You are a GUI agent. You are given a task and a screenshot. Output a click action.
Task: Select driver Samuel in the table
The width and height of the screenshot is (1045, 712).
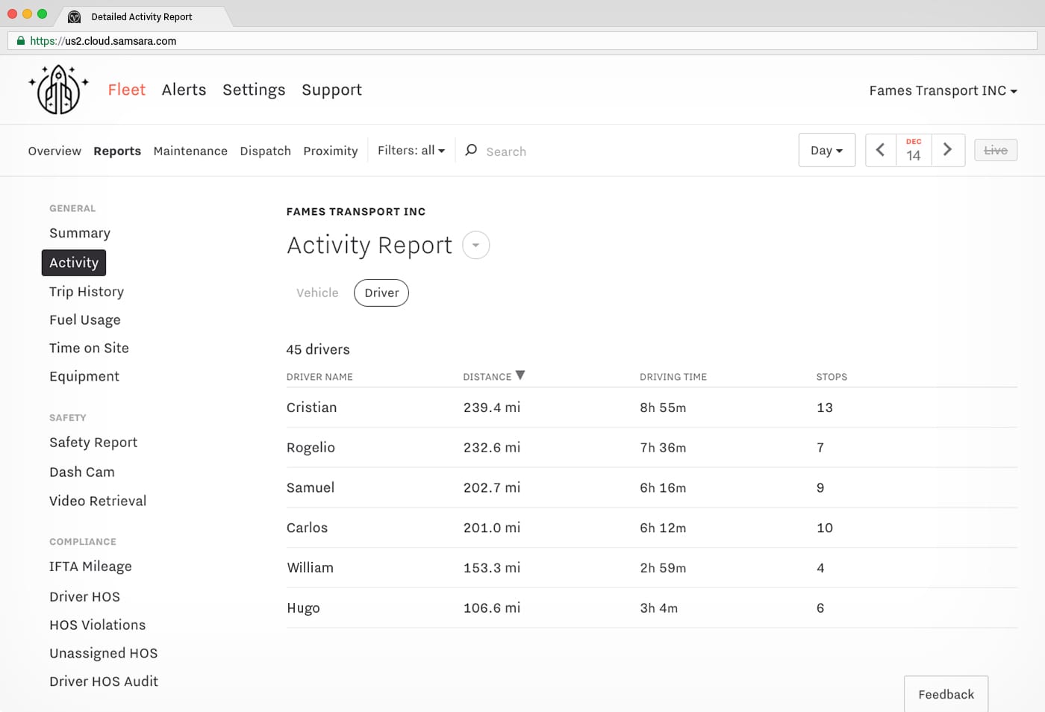[311, 487]
